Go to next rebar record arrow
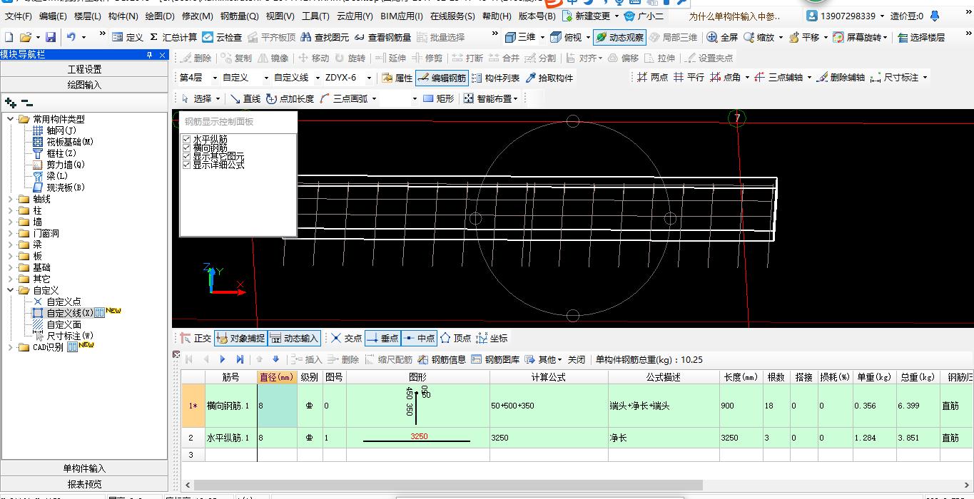The image size is (974, 499). pos(223,359)
